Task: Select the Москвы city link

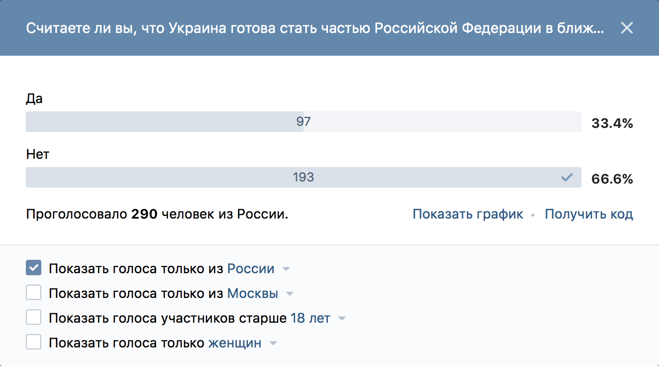Action: 253,293
